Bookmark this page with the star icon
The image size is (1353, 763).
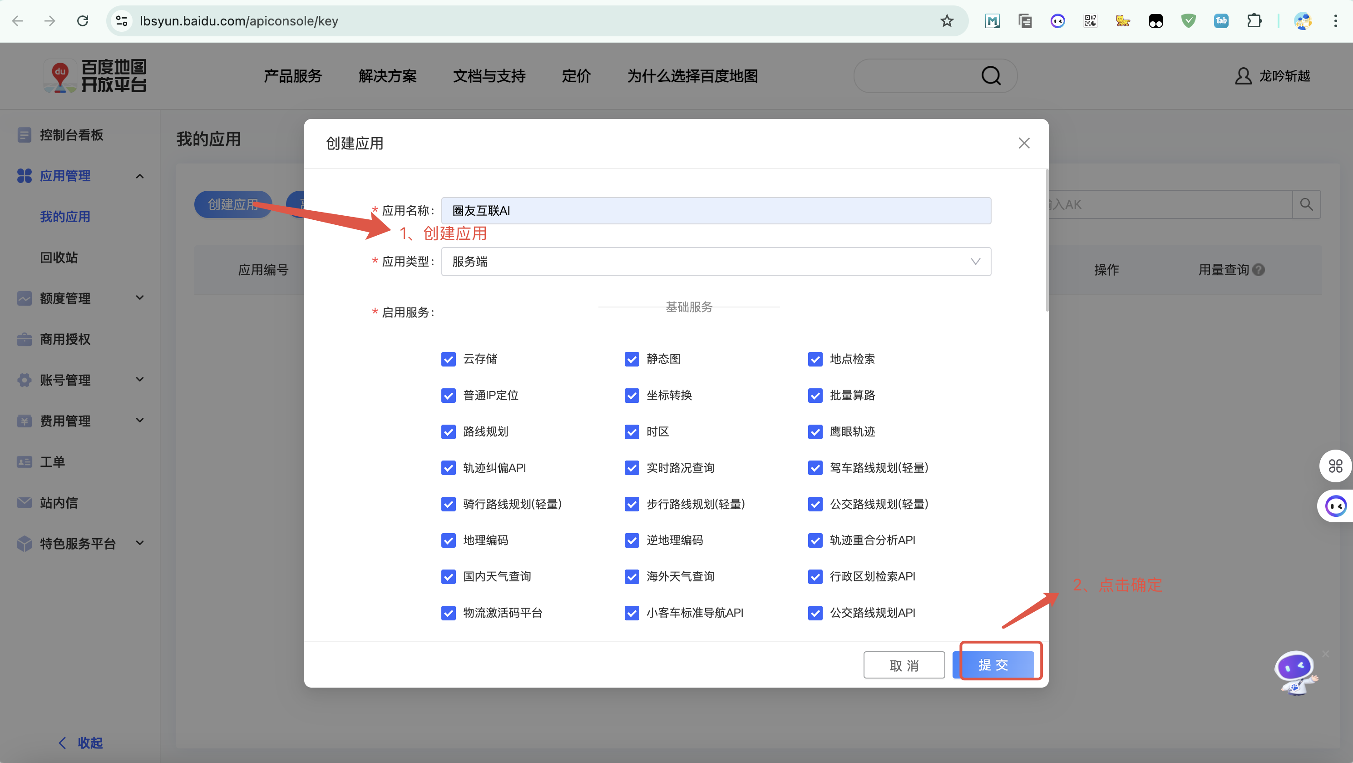pyautogui.click(x=947, y=21)
